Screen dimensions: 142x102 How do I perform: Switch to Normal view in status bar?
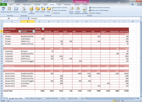pyautogui.click(x=114, y=101)
